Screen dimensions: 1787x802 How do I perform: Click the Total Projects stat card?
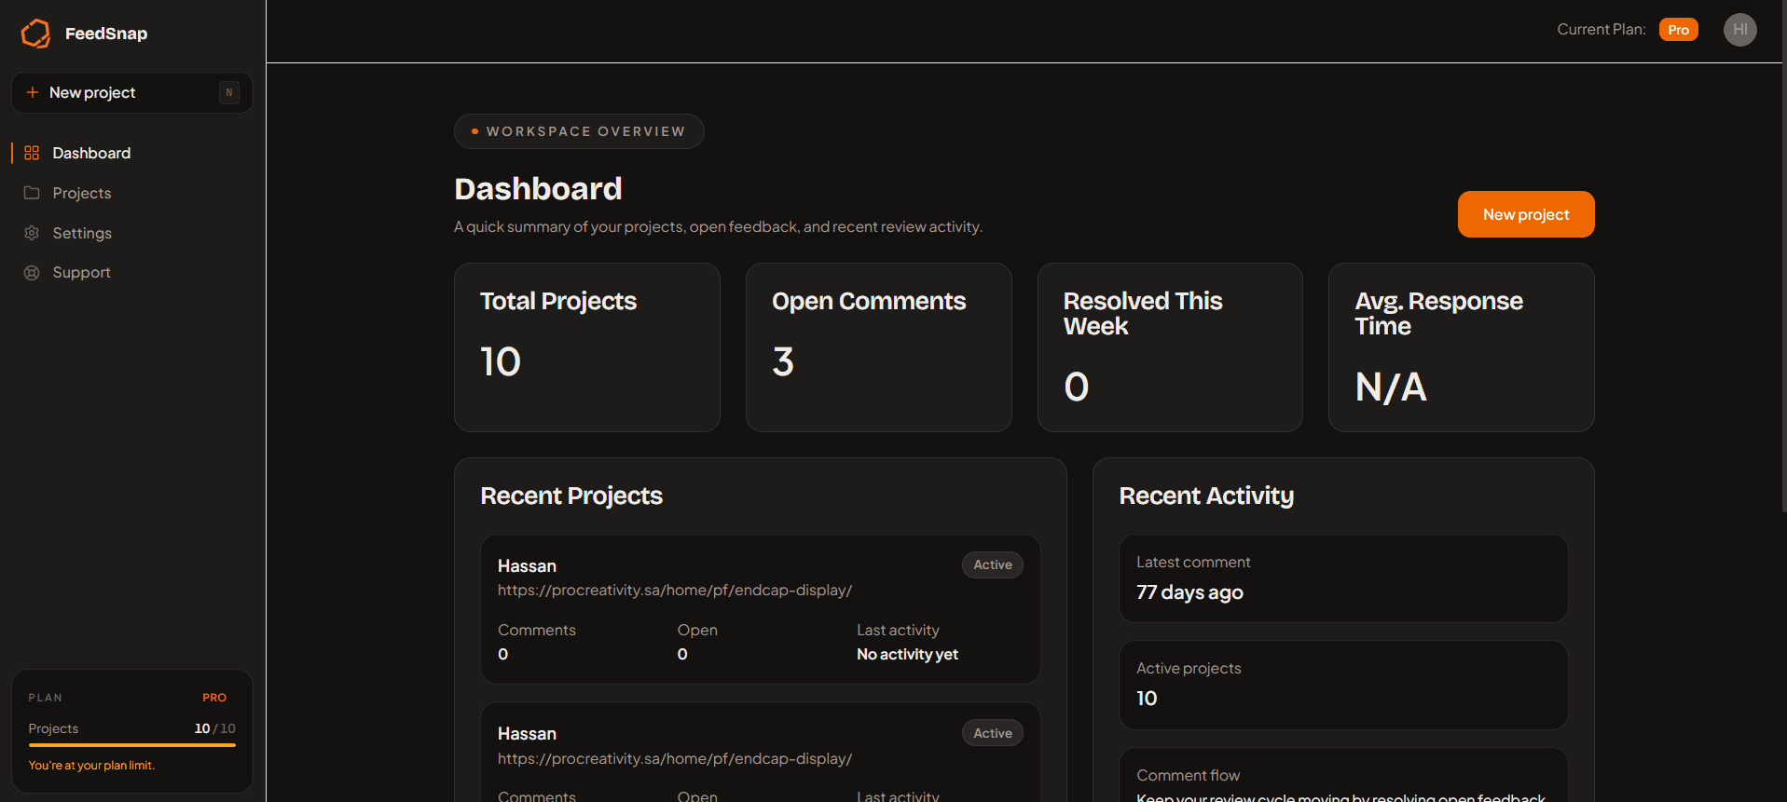[587, 347]
